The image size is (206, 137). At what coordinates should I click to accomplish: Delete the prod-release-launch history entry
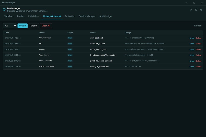pyautogui.click(x=199, y=61)
